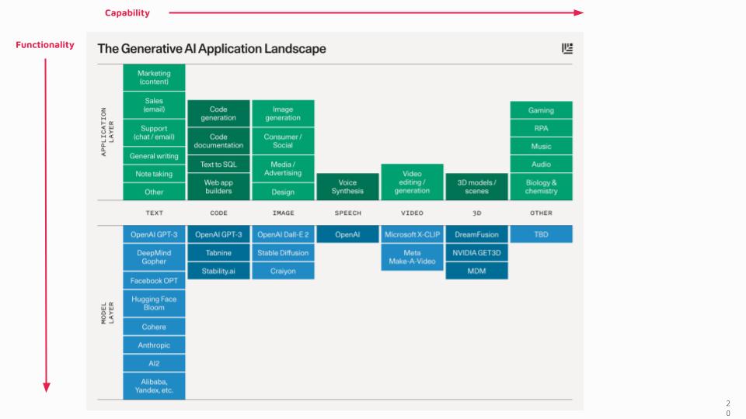The image size is (746, 419).
Task: Click the OTHER column label
Action: coord(542,213)
